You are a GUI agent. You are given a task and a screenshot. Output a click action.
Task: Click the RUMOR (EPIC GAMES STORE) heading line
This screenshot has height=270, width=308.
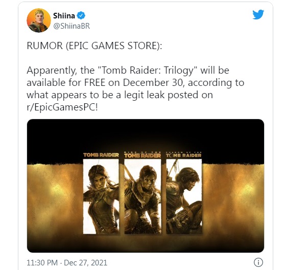[x=94, y=46]
